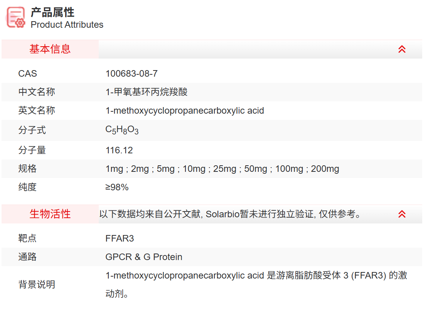Select the 生物活性 section header
Image resolution: width=428 pixels, height=319 pixels.
click(50, 214)
